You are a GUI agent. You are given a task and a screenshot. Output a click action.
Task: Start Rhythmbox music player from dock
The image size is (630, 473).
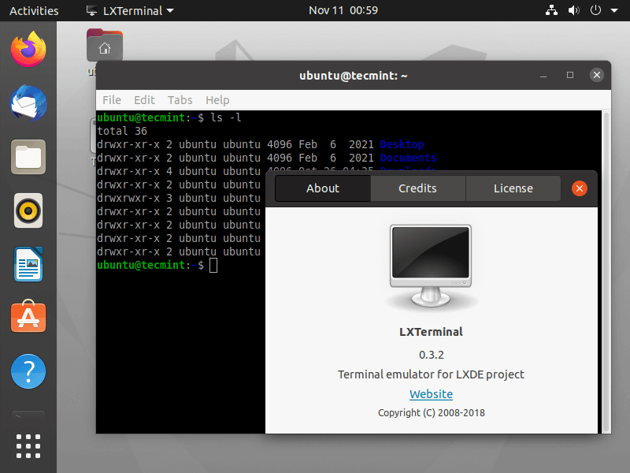(x=28, y=210)
